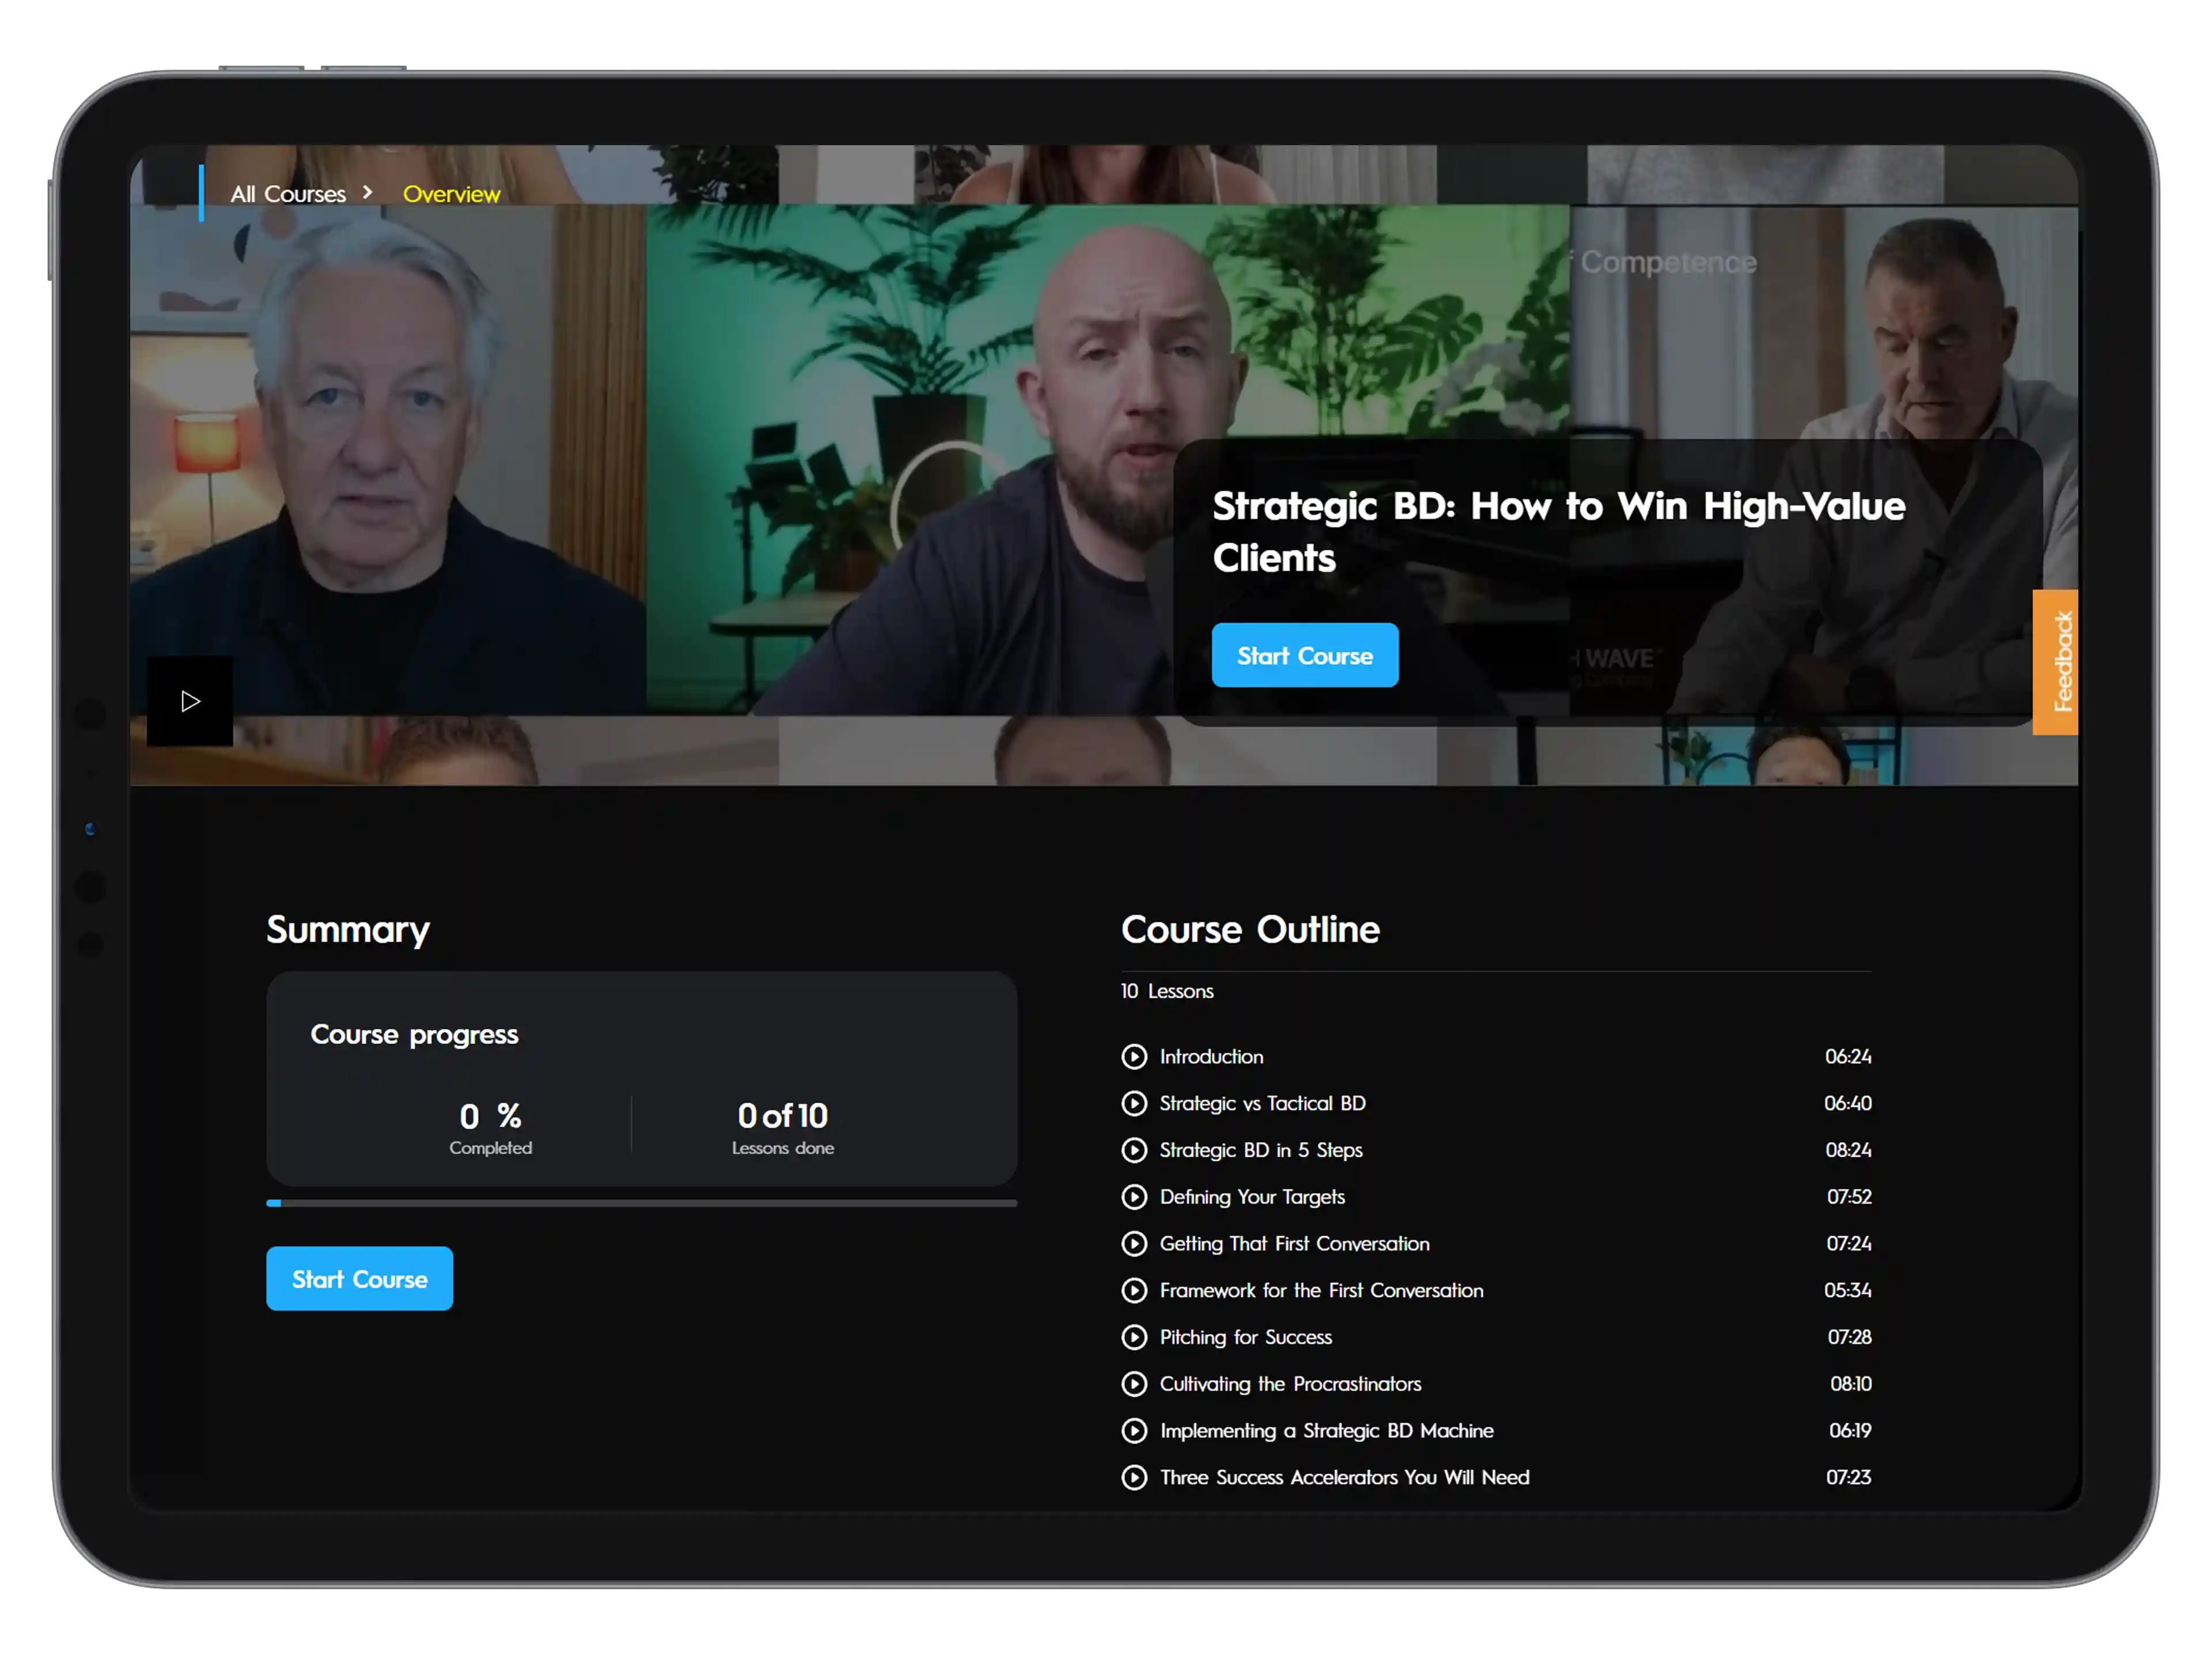Click play icon for Strategic vs Tactical BD
The image size is (2212, 1659).
[x=1134, y=1103]
